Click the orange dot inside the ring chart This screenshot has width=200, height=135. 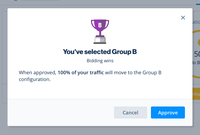[199, 42]
